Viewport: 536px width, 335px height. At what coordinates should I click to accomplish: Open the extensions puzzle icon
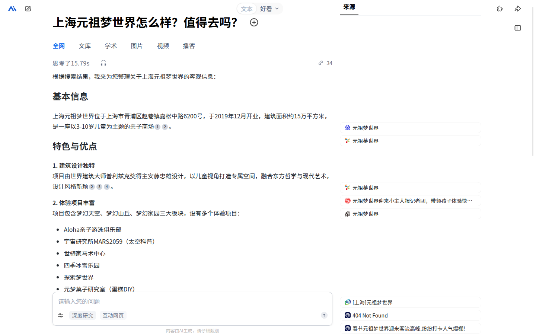(x=500, y=9)
